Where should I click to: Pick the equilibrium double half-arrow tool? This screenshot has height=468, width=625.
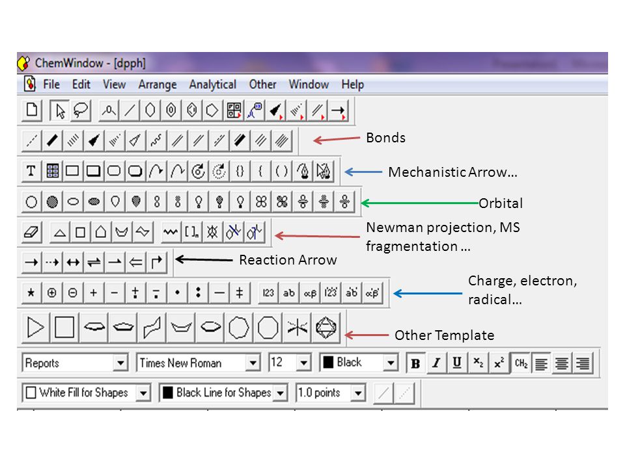(x=94, y=262)
